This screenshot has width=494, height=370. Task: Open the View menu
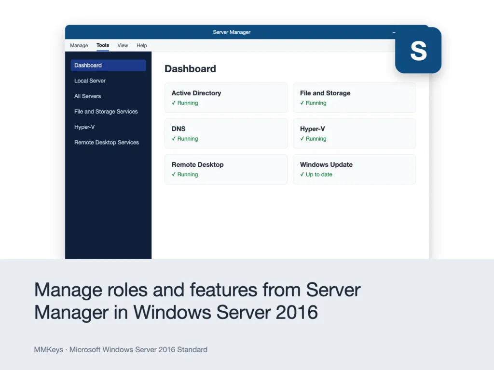[123, 45]
